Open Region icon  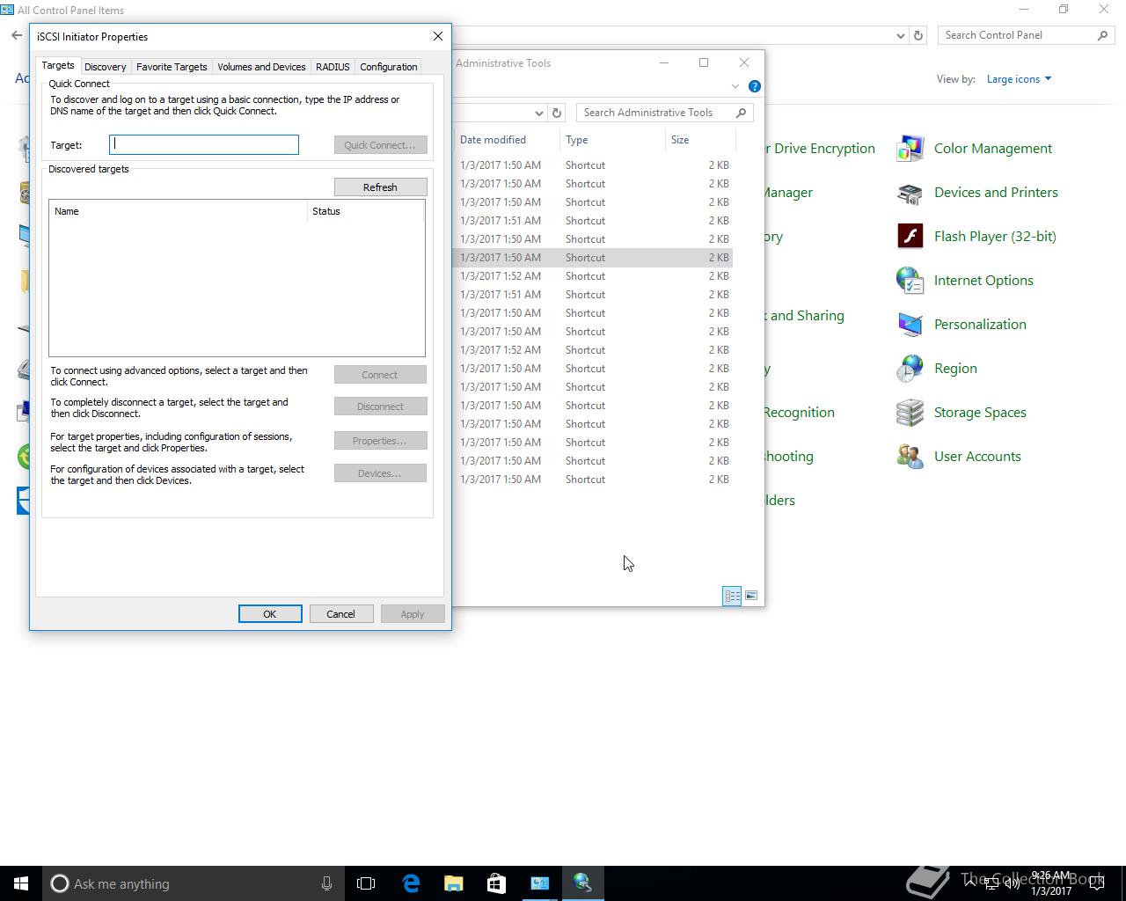[x=910, y=369]
